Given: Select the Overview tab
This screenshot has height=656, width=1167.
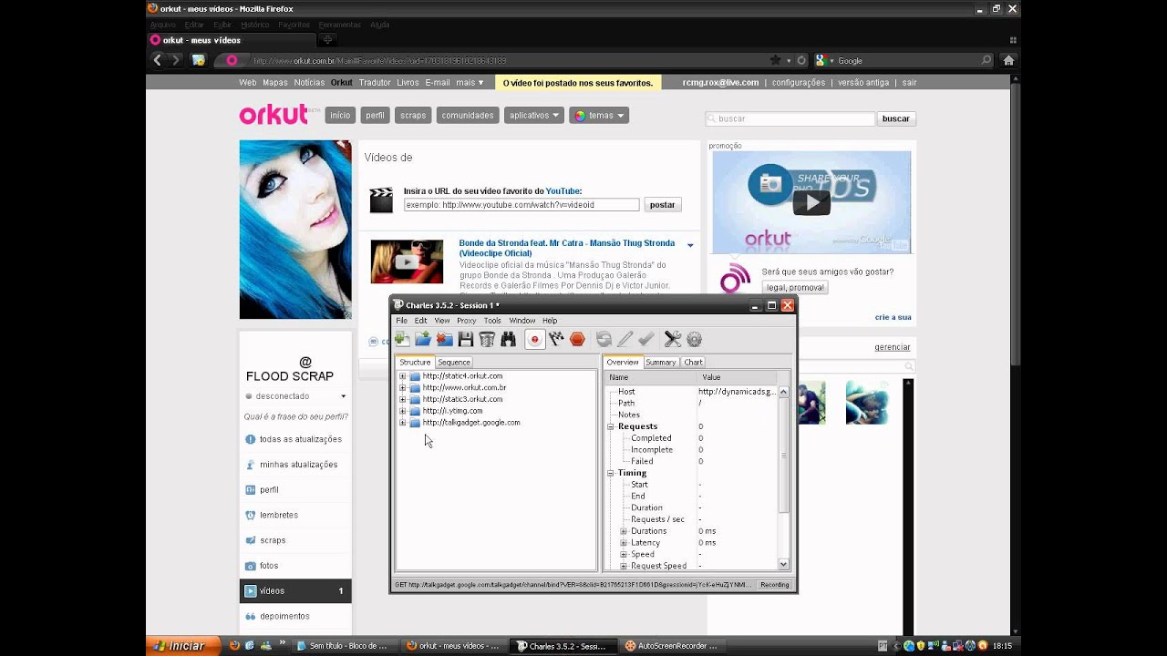Looking at the screenshot, I should [623, 363].
